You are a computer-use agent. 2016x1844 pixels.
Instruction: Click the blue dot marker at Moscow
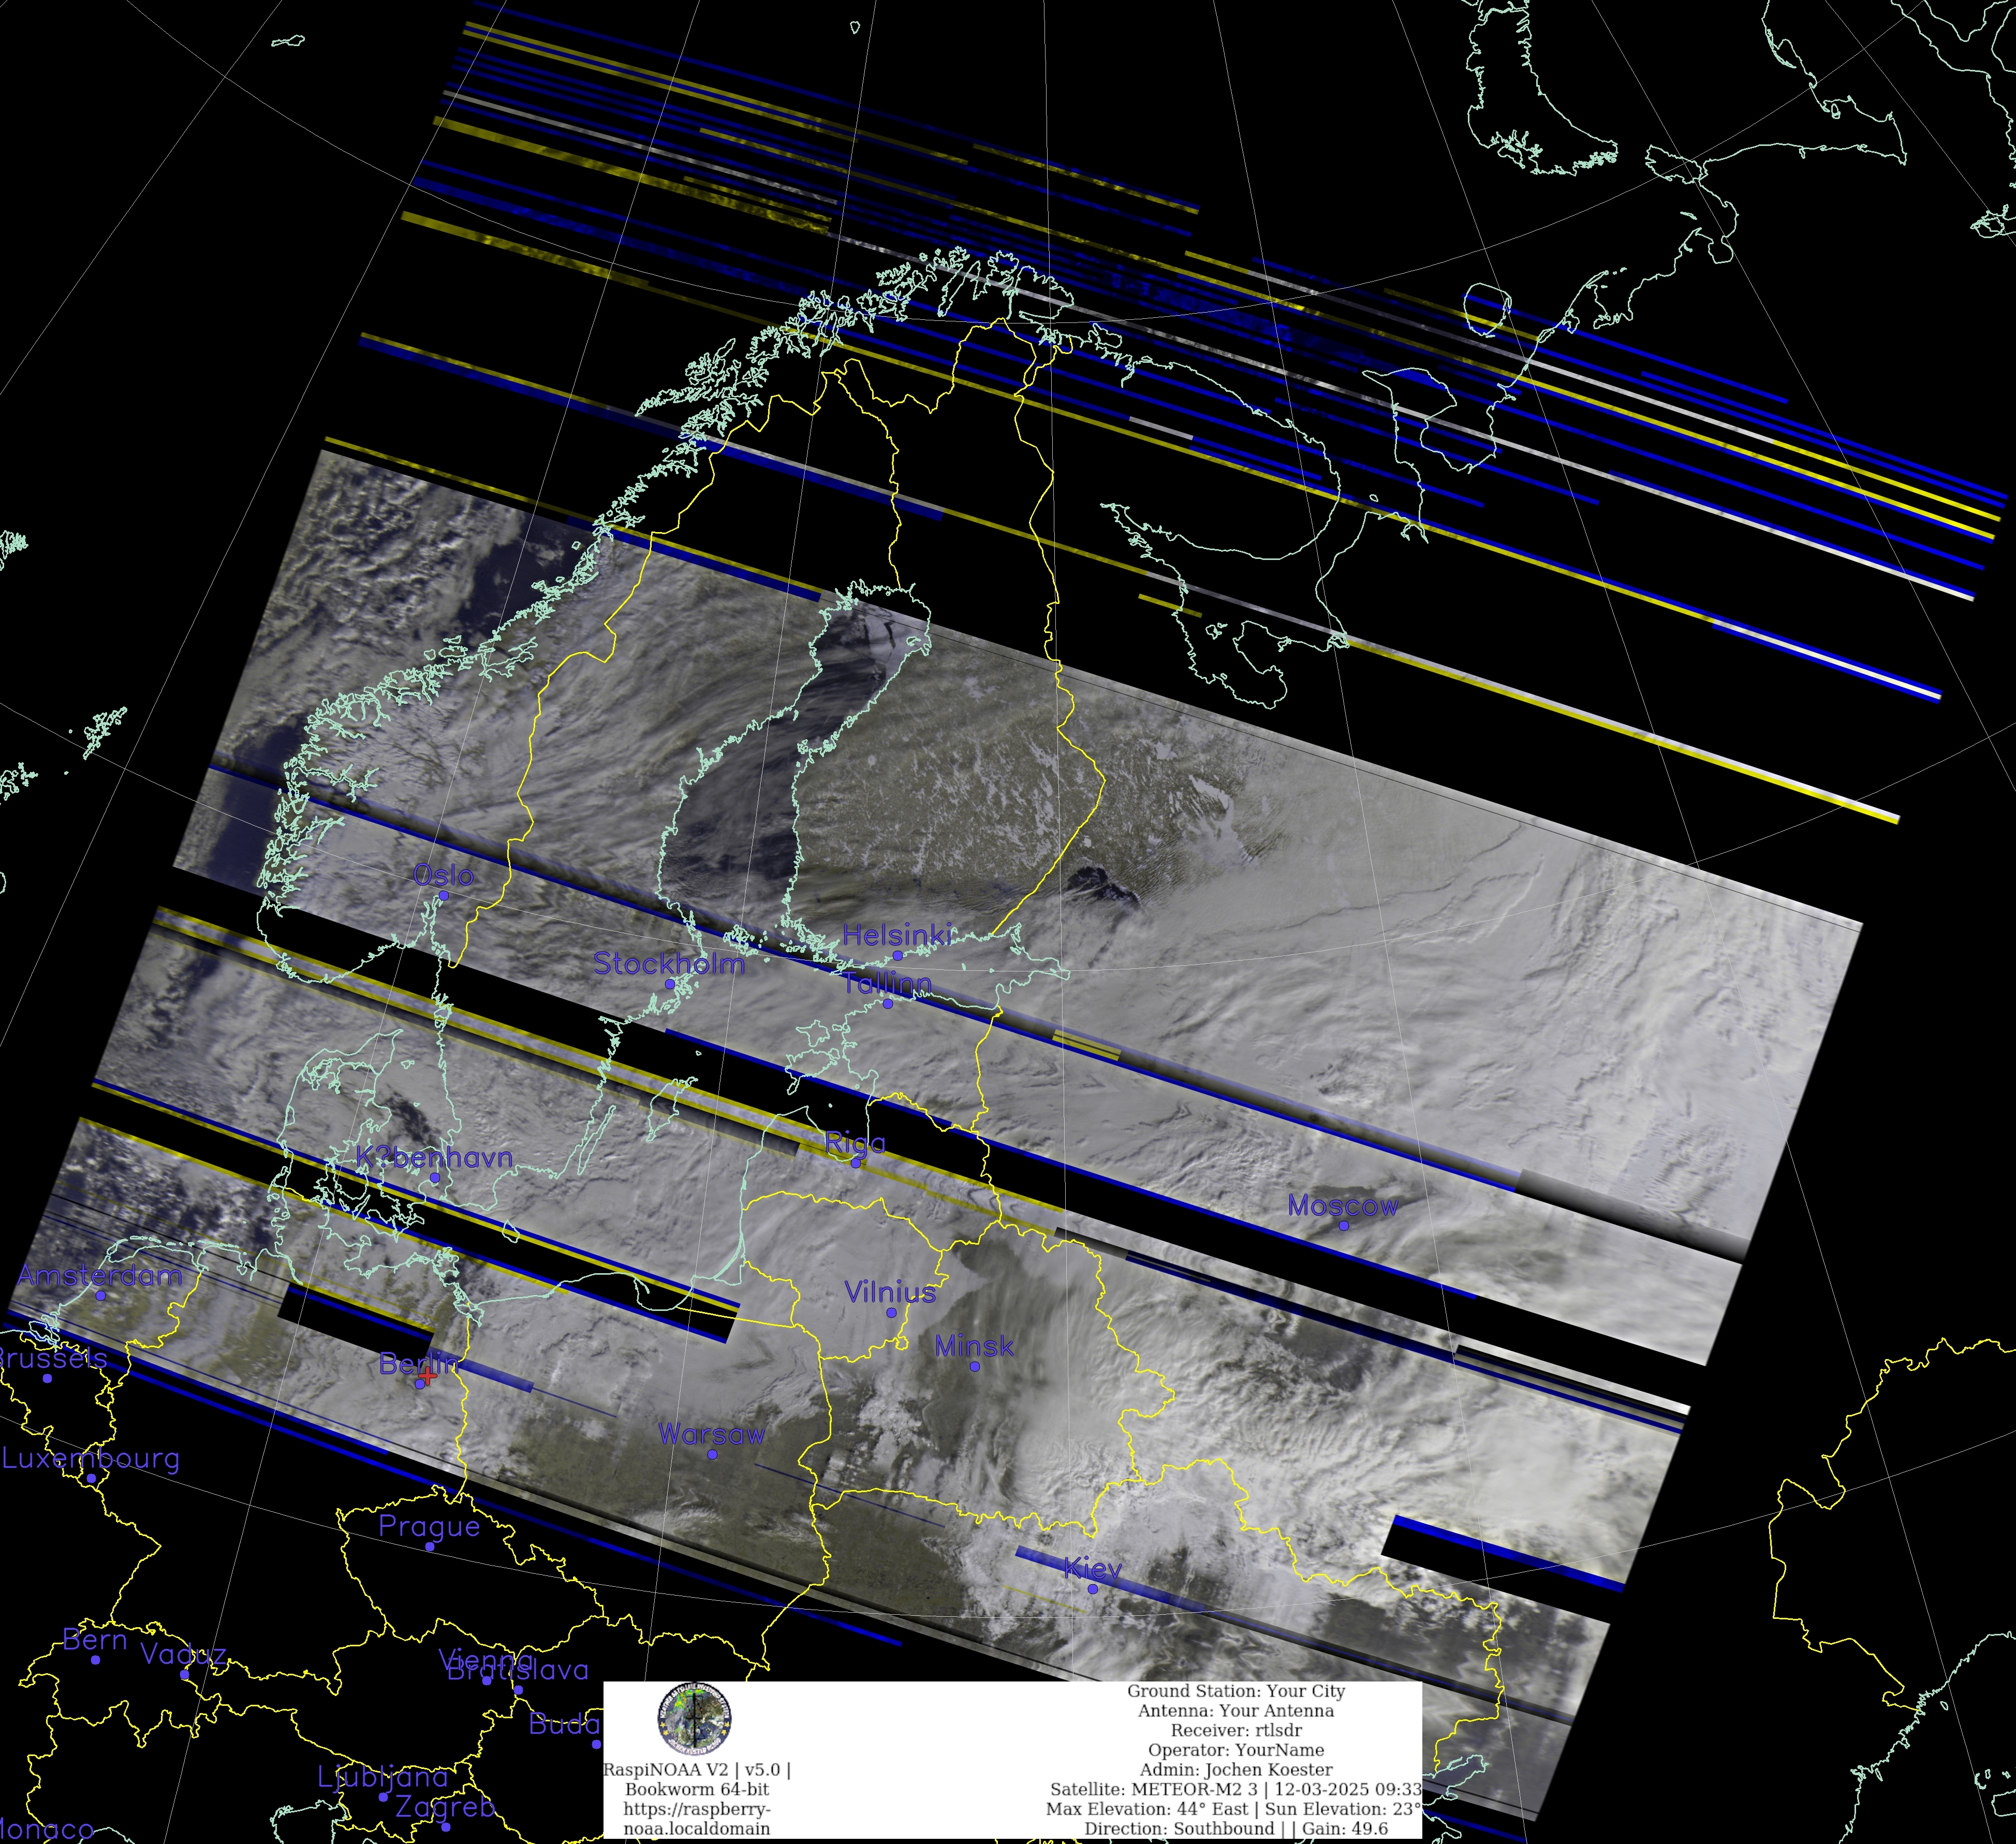1343,1225
